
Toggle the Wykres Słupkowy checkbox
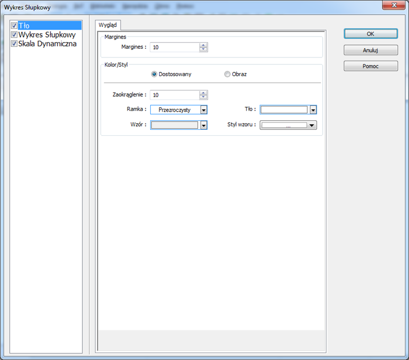14,34
